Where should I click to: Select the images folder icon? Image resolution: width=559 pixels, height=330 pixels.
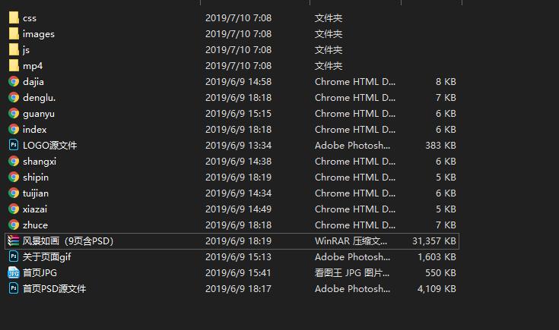(x=14, y=33)
